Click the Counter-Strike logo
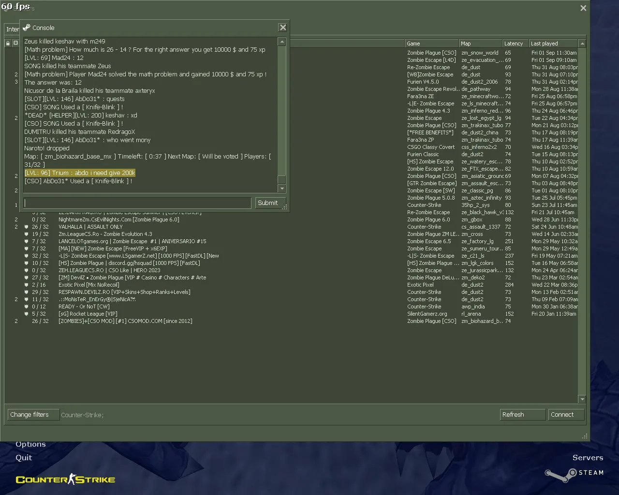619x495 pixels. click(65, 479)
